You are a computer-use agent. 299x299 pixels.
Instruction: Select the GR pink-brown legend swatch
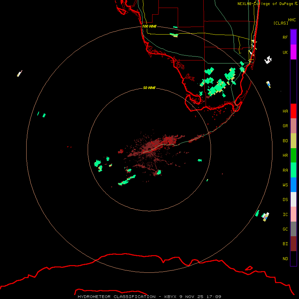[293, 126]
